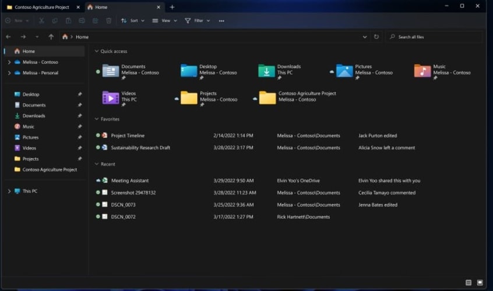Refresh the current Home view
493x291 pixels.
[x=376, y=37]
